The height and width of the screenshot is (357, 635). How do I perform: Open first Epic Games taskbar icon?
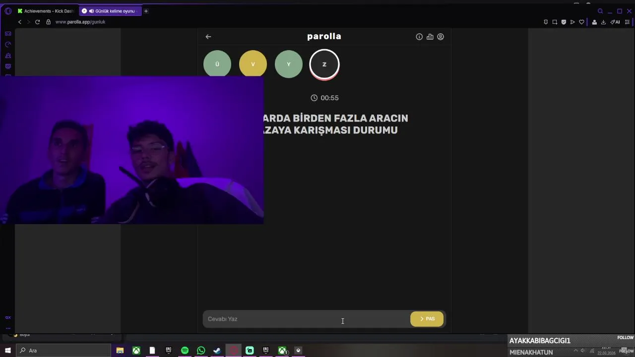click(x=169, y=351)
